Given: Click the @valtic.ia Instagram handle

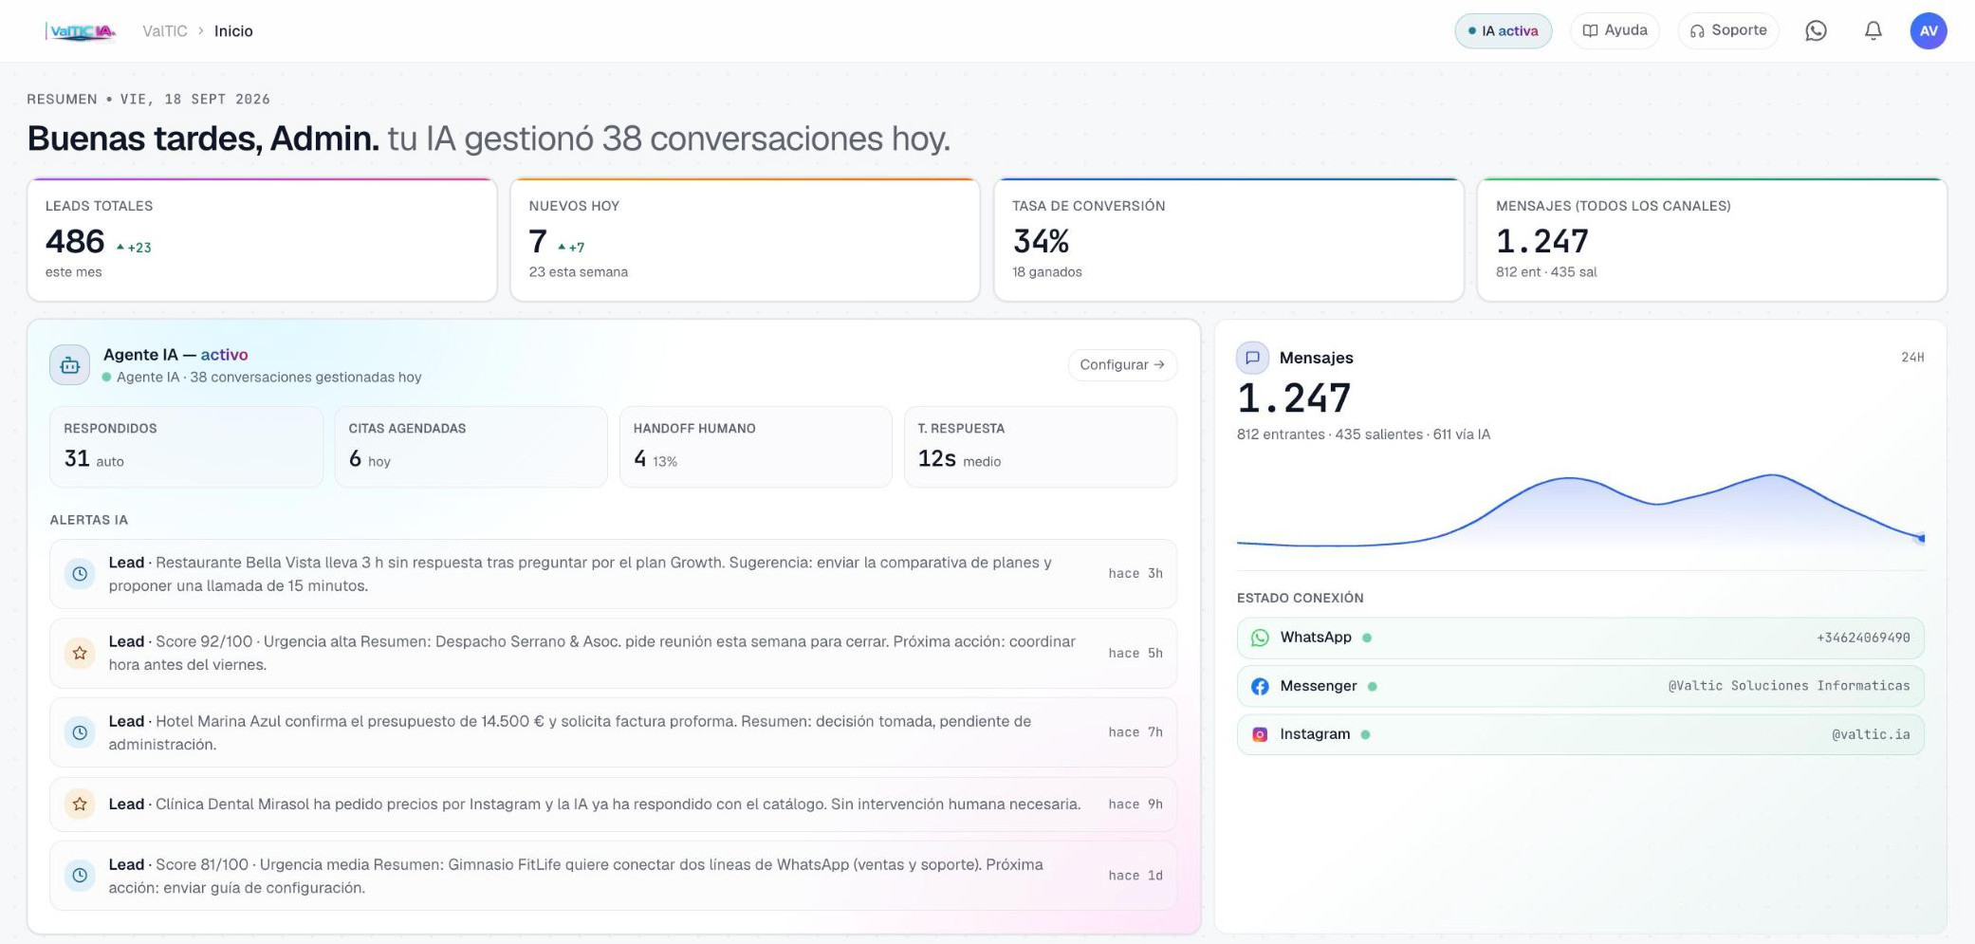Looking at the screenshot, I should tap(1871, 734).
